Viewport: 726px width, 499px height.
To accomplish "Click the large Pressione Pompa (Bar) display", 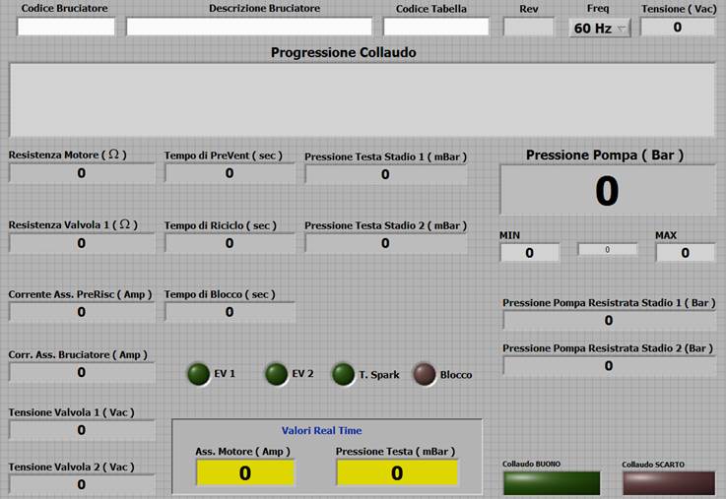I will (x=607, y=190).
